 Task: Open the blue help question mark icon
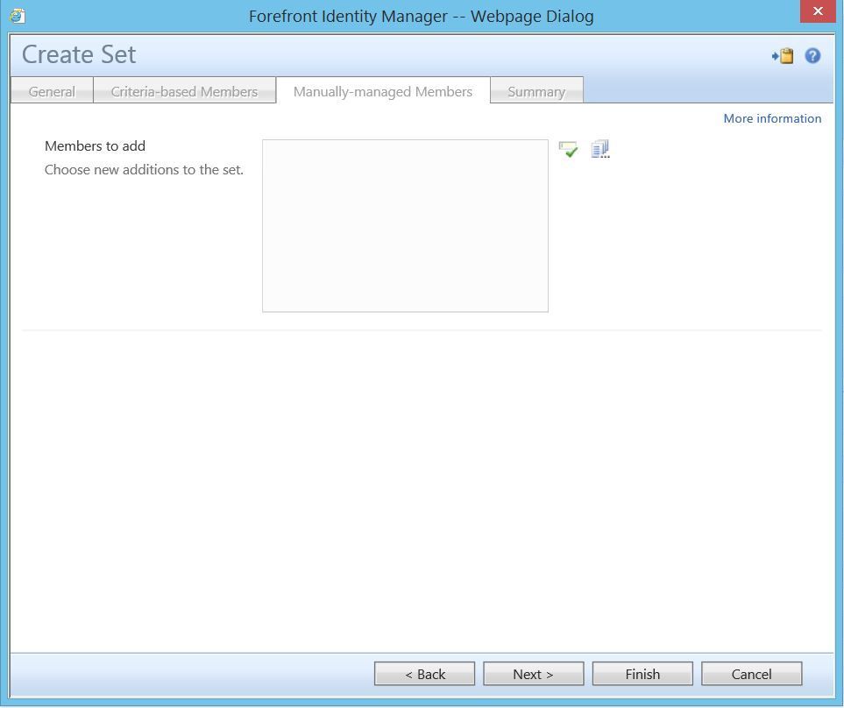(812, 55)
